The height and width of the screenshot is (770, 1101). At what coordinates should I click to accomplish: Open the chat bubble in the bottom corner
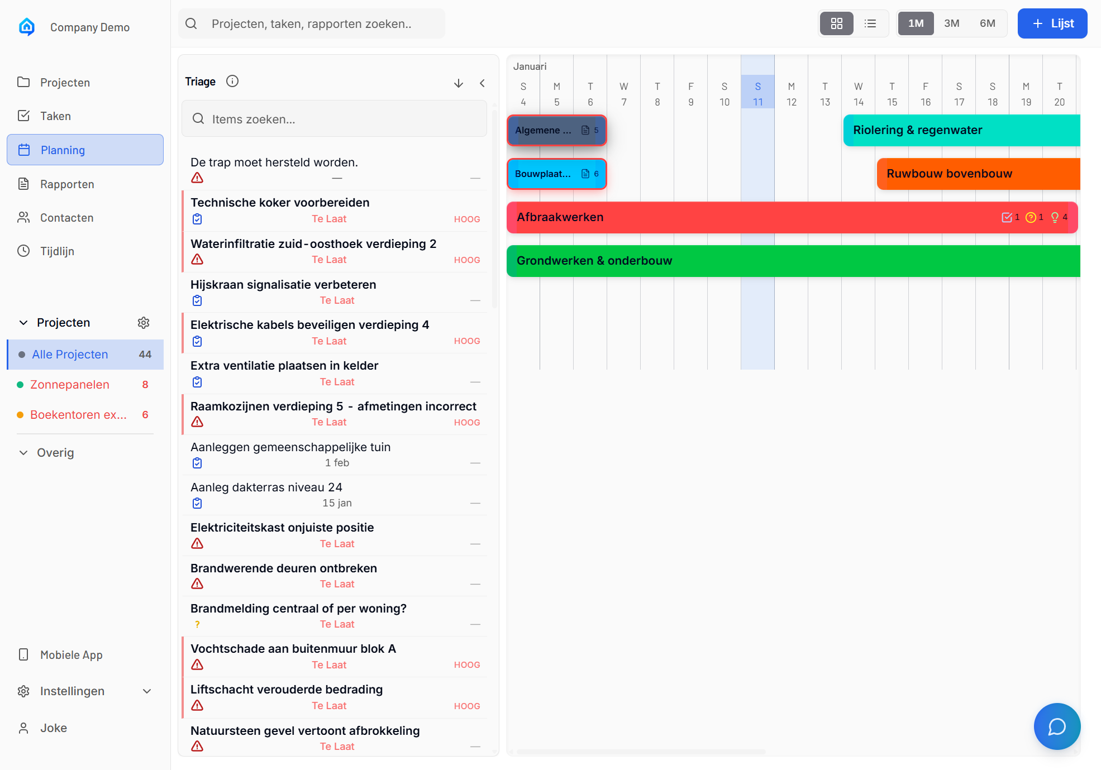[1057, 726]
